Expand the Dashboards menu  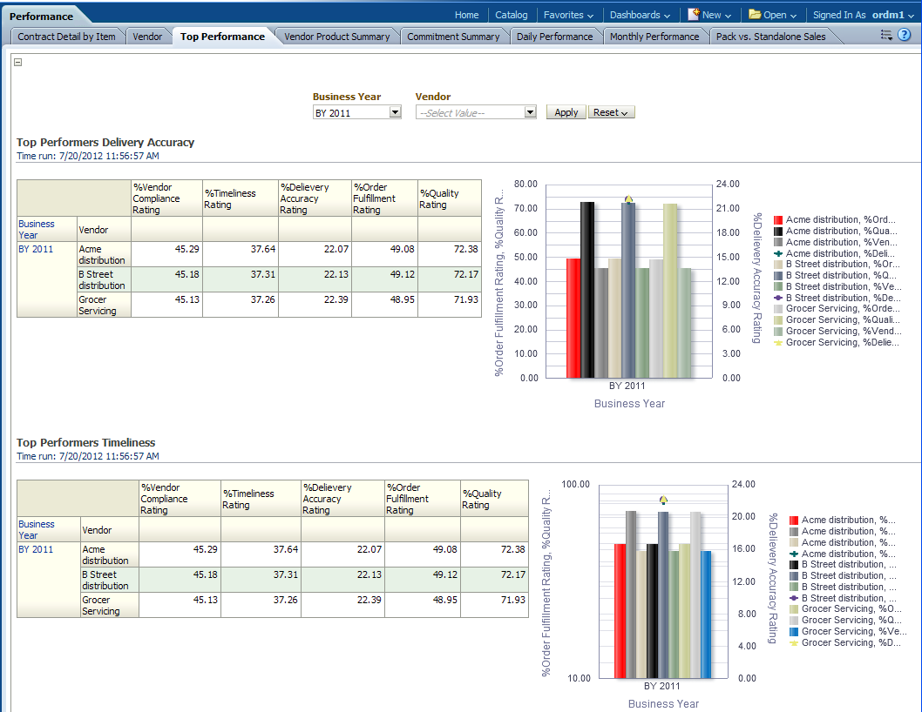pyautogui.click(x=640, y=15)
